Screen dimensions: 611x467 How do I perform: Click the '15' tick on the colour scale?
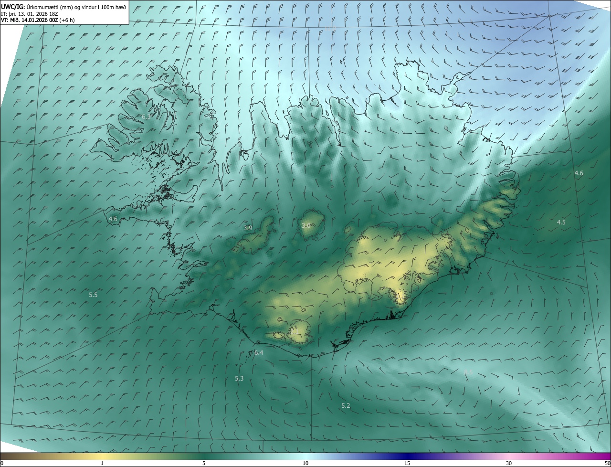(x=407, y=464)
